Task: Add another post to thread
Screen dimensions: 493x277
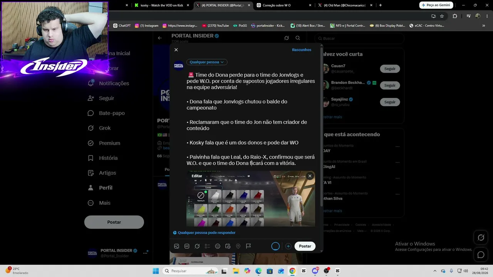Action: coord(288,246)
